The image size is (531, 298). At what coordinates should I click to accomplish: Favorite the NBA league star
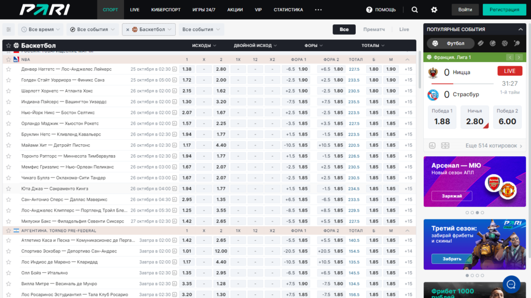click(x=8, y=59)
